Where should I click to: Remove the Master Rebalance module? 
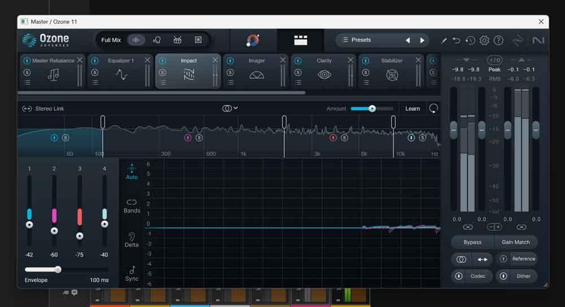click(80, 60)
